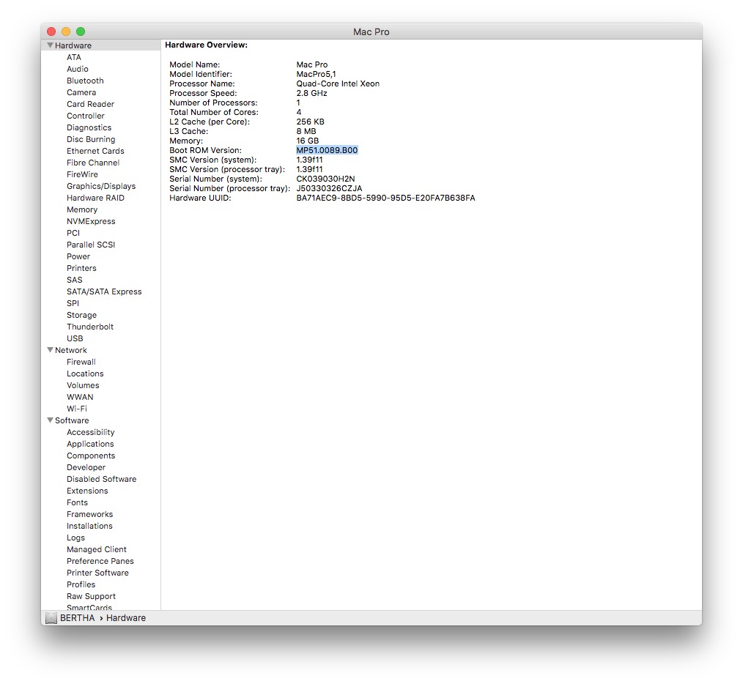Select Logs in the sidebar

pos(75,538)
